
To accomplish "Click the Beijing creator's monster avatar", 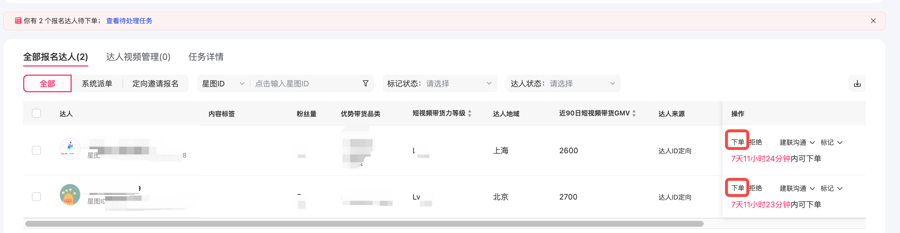I will (70, 195).
